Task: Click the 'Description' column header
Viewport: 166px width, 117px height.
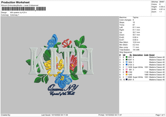Action: click(x=138, y=55)
